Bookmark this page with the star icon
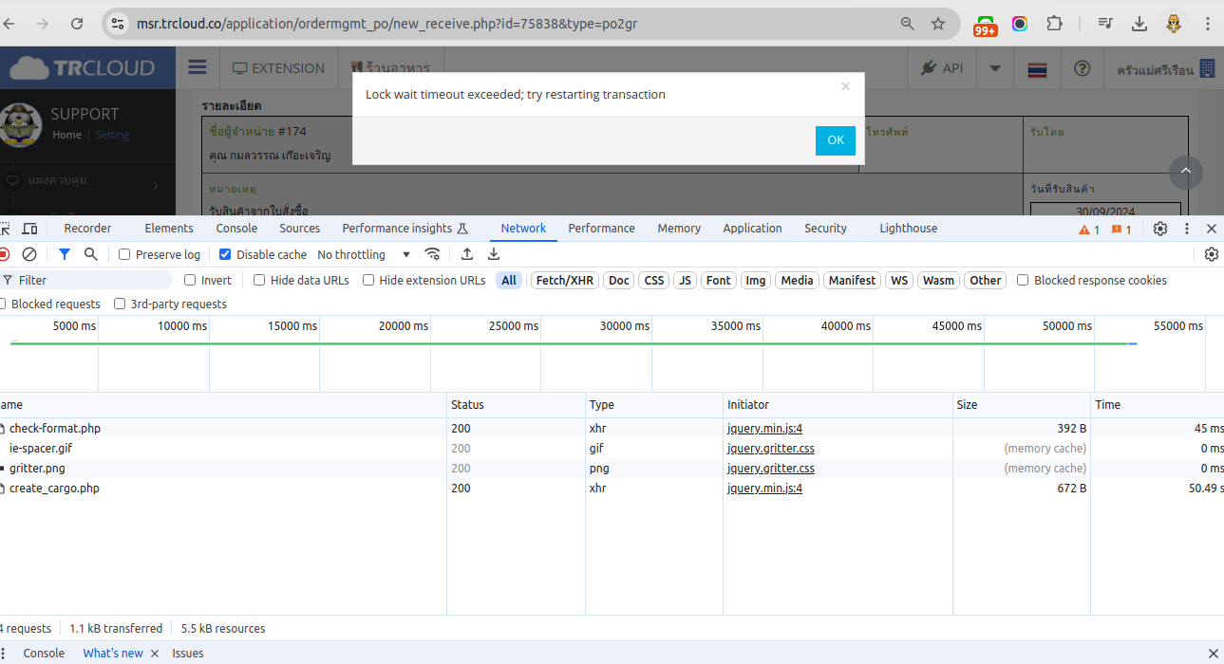This screenshot has width=1224, height=664. (938, 24)
